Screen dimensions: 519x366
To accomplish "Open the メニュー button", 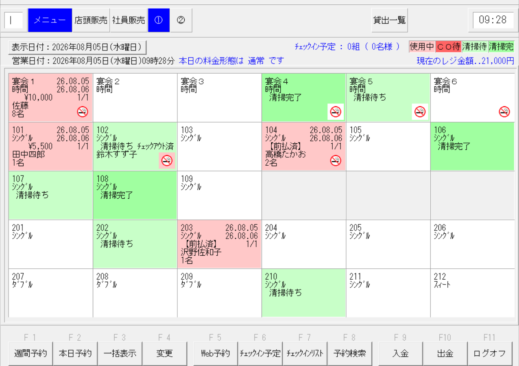I will pos(50,20).
